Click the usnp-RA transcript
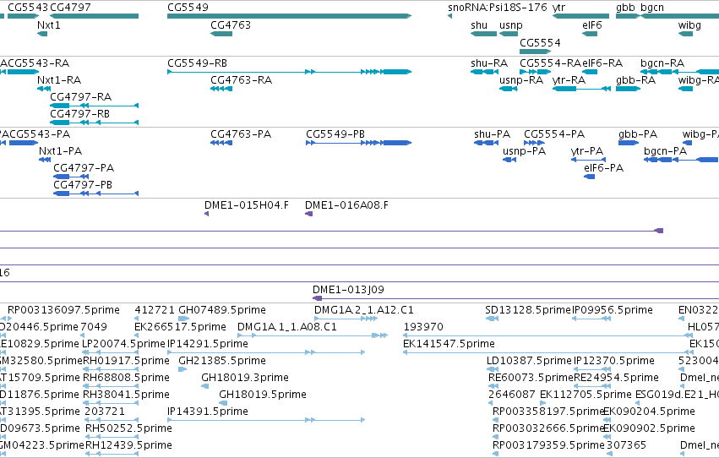The width and height of the screenshot is (719, 458). 509,89
